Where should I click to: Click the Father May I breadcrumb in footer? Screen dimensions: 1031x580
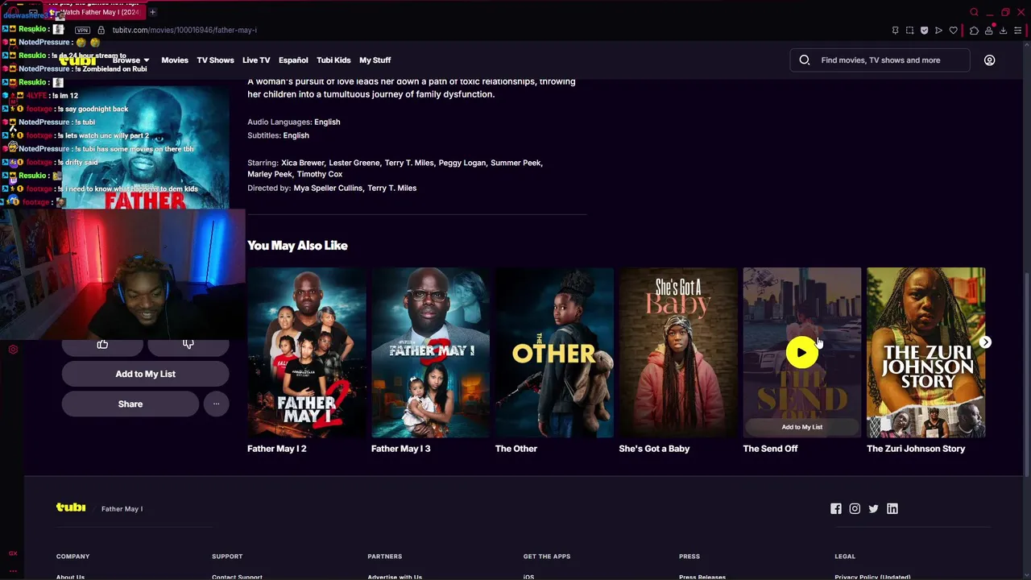(x=122, y=509)
